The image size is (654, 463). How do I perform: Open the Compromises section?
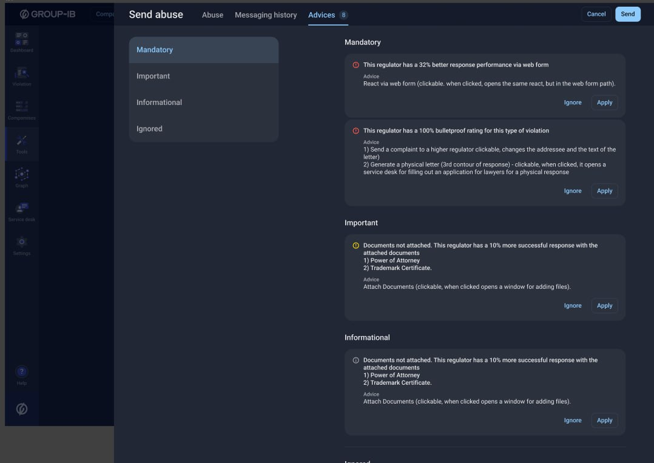pos(22,108)
